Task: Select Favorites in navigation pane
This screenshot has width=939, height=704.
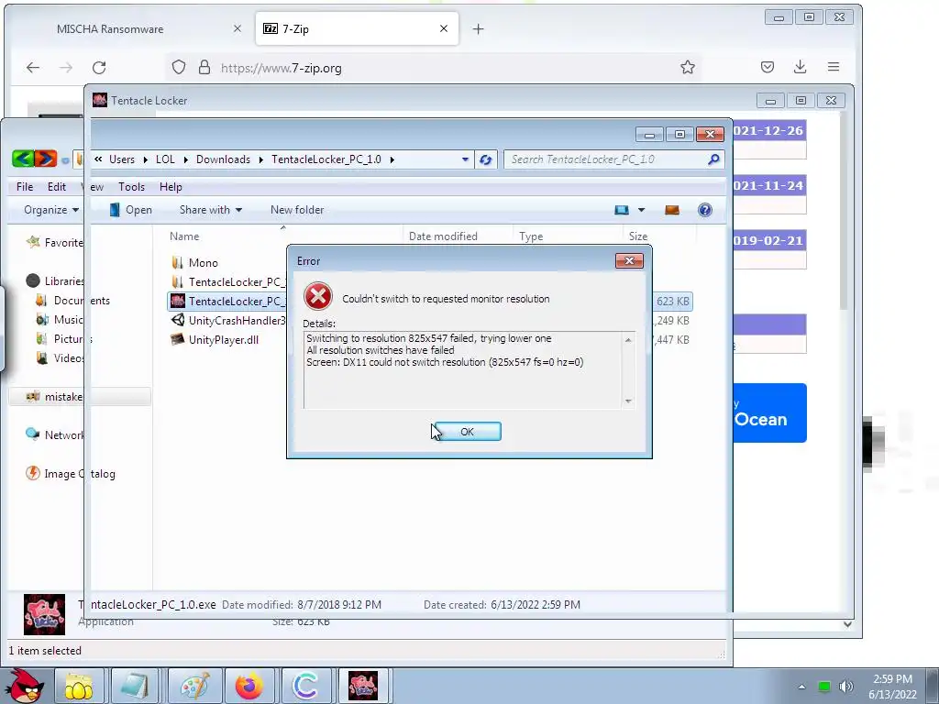Action: pyautogui.click(x=55, y=242)
